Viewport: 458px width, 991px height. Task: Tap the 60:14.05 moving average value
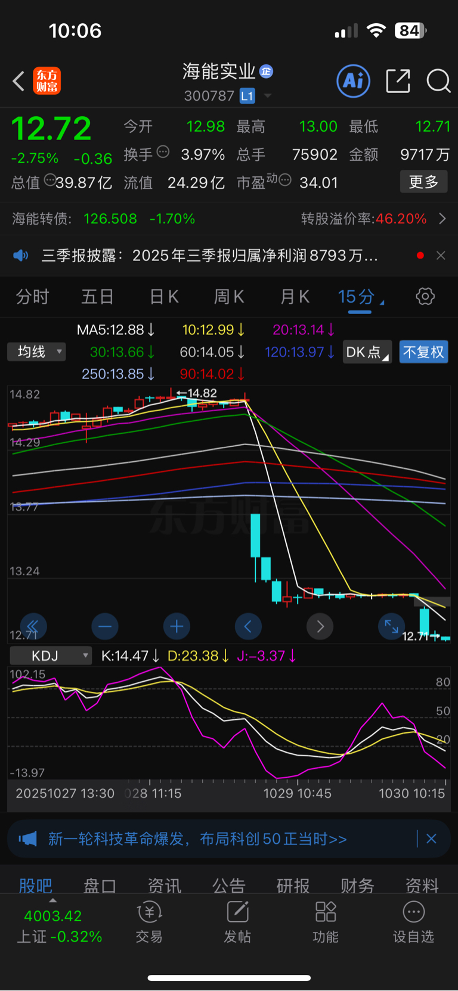[212, 352]
